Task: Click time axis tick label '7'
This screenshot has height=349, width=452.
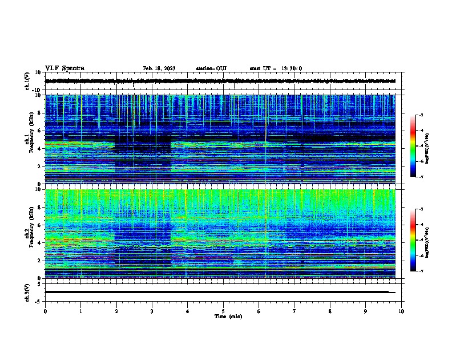Action: pos(294,311)
